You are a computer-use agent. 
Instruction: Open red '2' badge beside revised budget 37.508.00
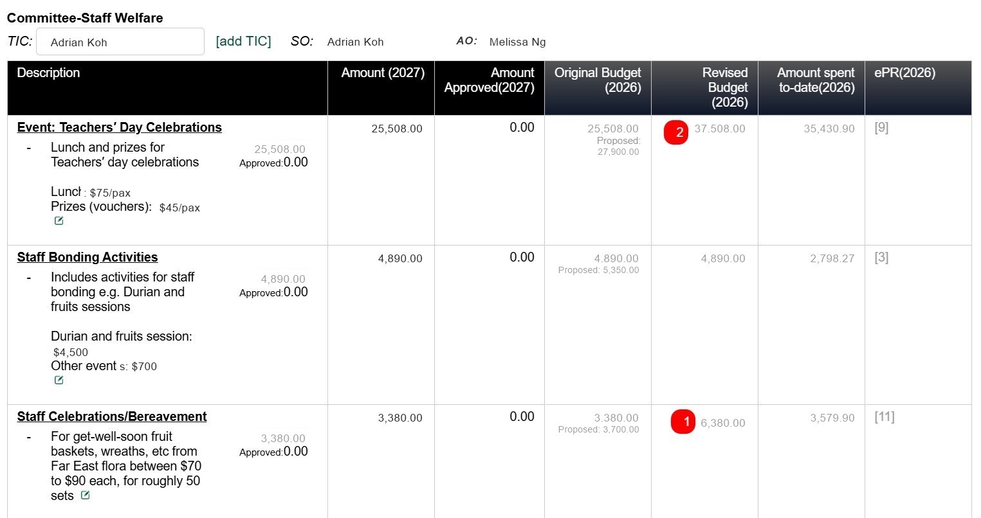(676, 132)
